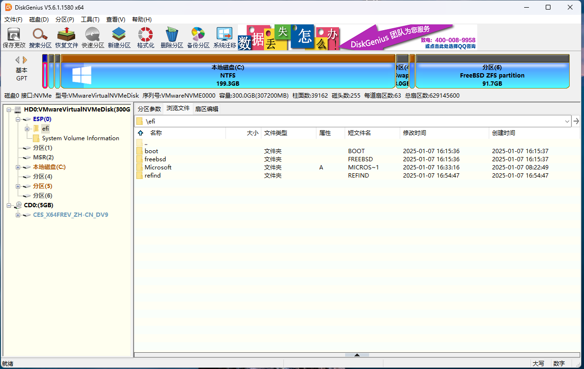Collapse the ESP(0) tree node

coord(18,119)
